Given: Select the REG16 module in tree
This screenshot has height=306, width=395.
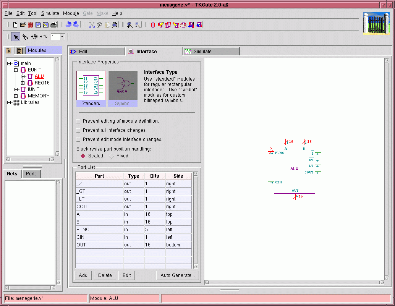Looking at the screenshot, I should tap(42, 83).
